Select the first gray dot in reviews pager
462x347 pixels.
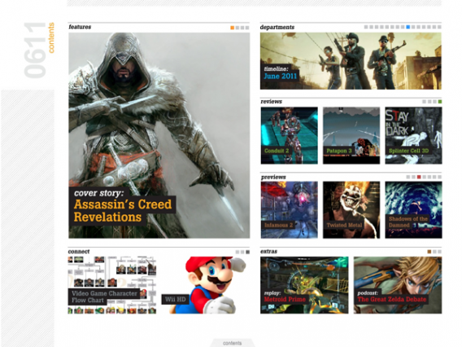click(x=424, y=102)
